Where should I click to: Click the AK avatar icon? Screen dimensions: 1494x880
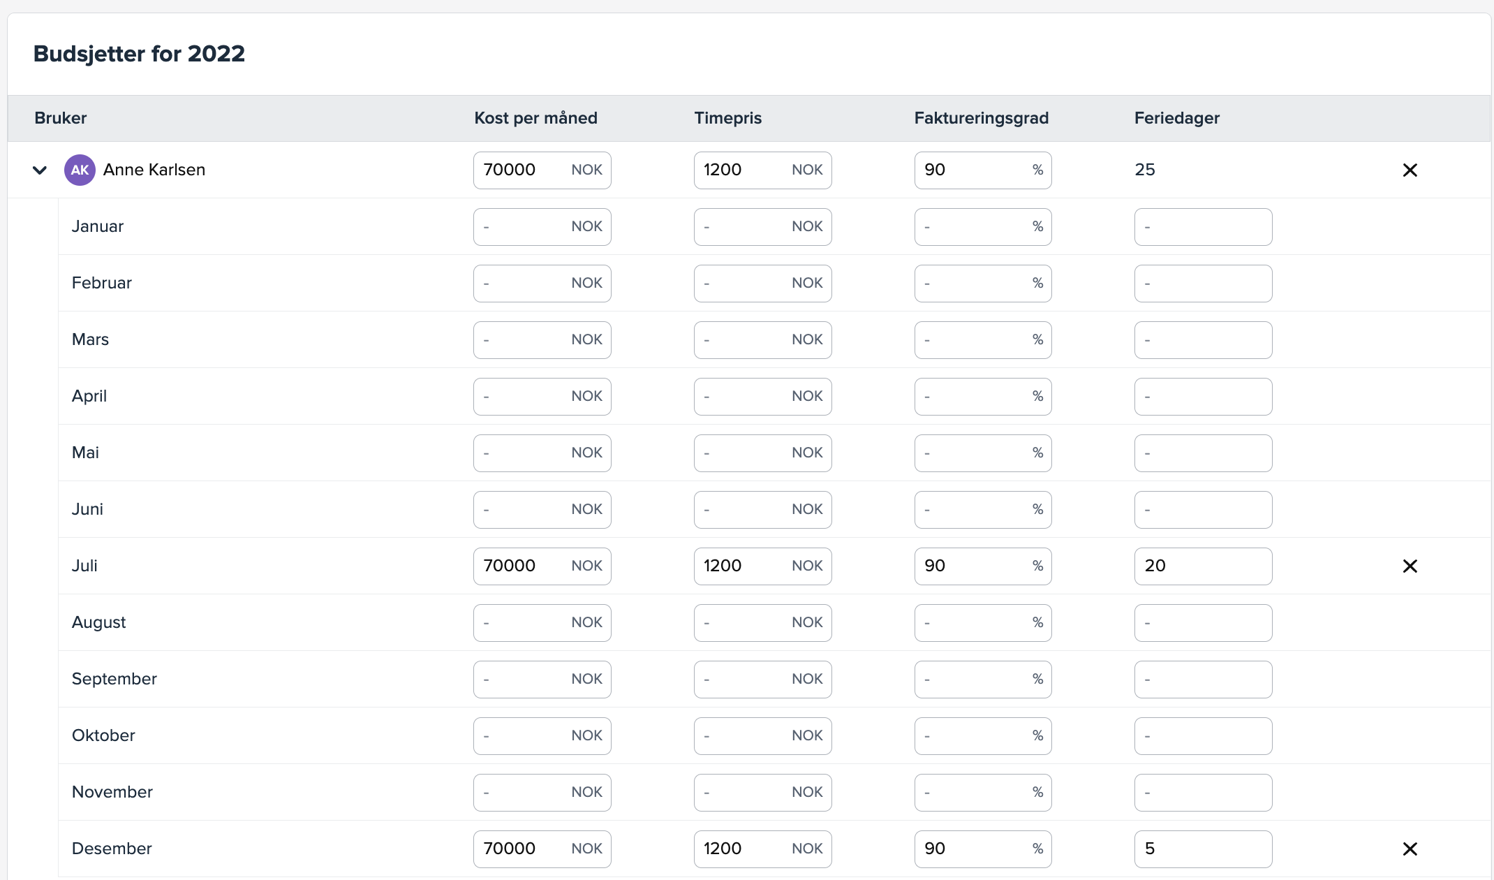pos(80,170)
